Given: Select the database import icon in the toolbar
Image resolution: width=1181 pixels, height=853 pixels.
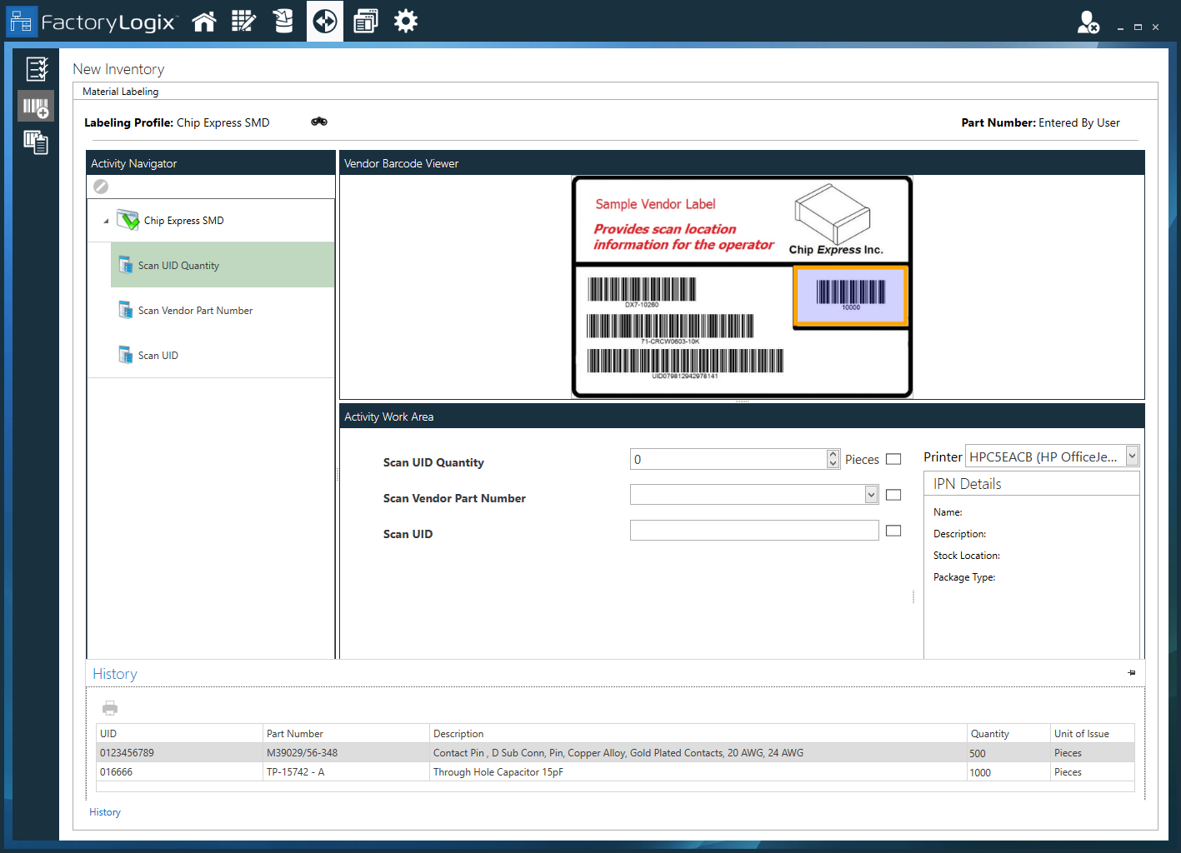Looking at the screenshot, I should 283,21.
